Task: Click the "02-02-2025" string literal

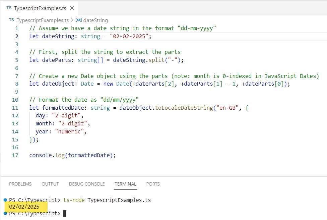Action: (129, 36)
